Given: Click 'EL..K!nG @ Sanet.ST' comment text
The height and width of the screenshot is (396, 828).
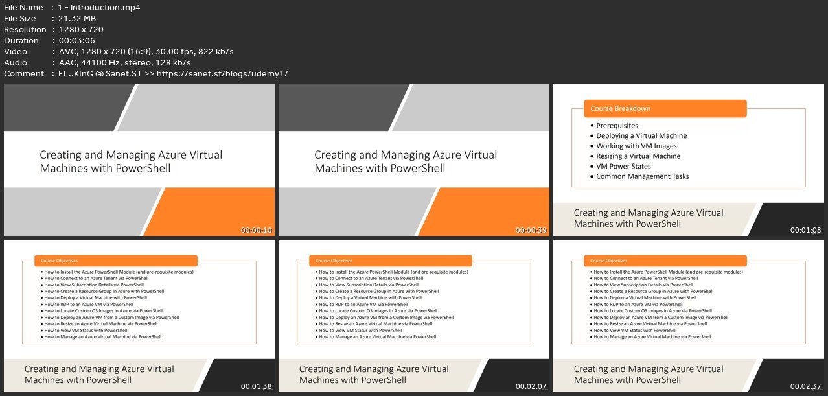Looking at the screenshot, I should 99,73.
